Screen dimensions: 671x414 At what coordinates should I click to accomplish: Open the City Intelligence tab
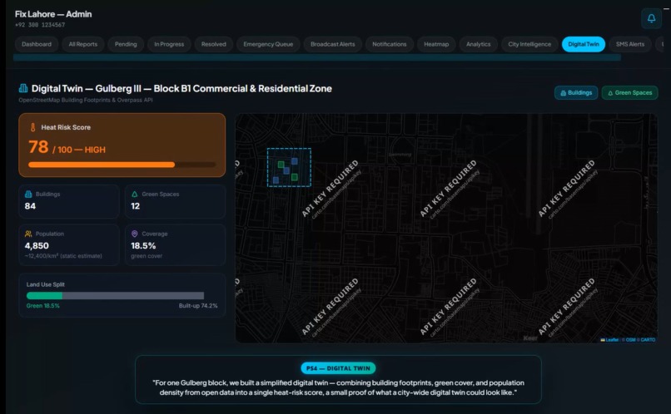coord(529,44)
